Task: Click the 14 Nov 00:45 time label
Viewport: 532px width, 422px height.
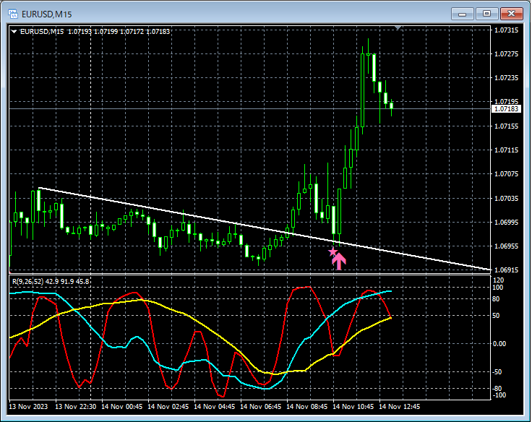Action: pyautogui.click(x=122, y=406)
